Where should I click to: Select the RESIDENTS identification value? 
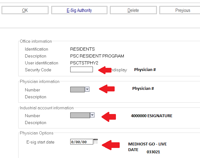[82, 49]
